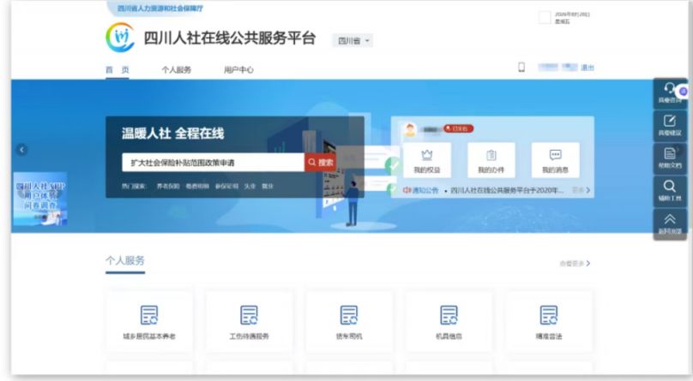Expand more notices via 通知公告 chevron

(x=588, y=190)
